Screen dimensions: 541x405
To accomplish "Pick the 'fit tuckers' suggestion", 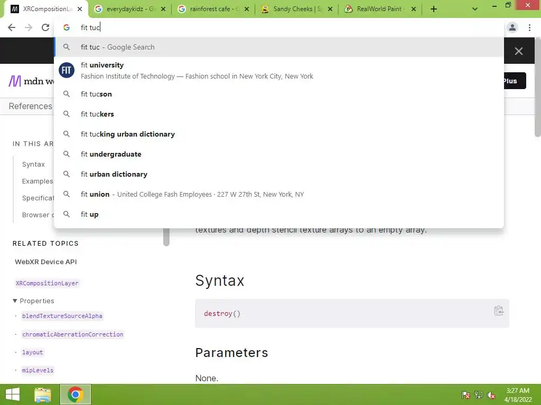I will (x=279, y=114).
